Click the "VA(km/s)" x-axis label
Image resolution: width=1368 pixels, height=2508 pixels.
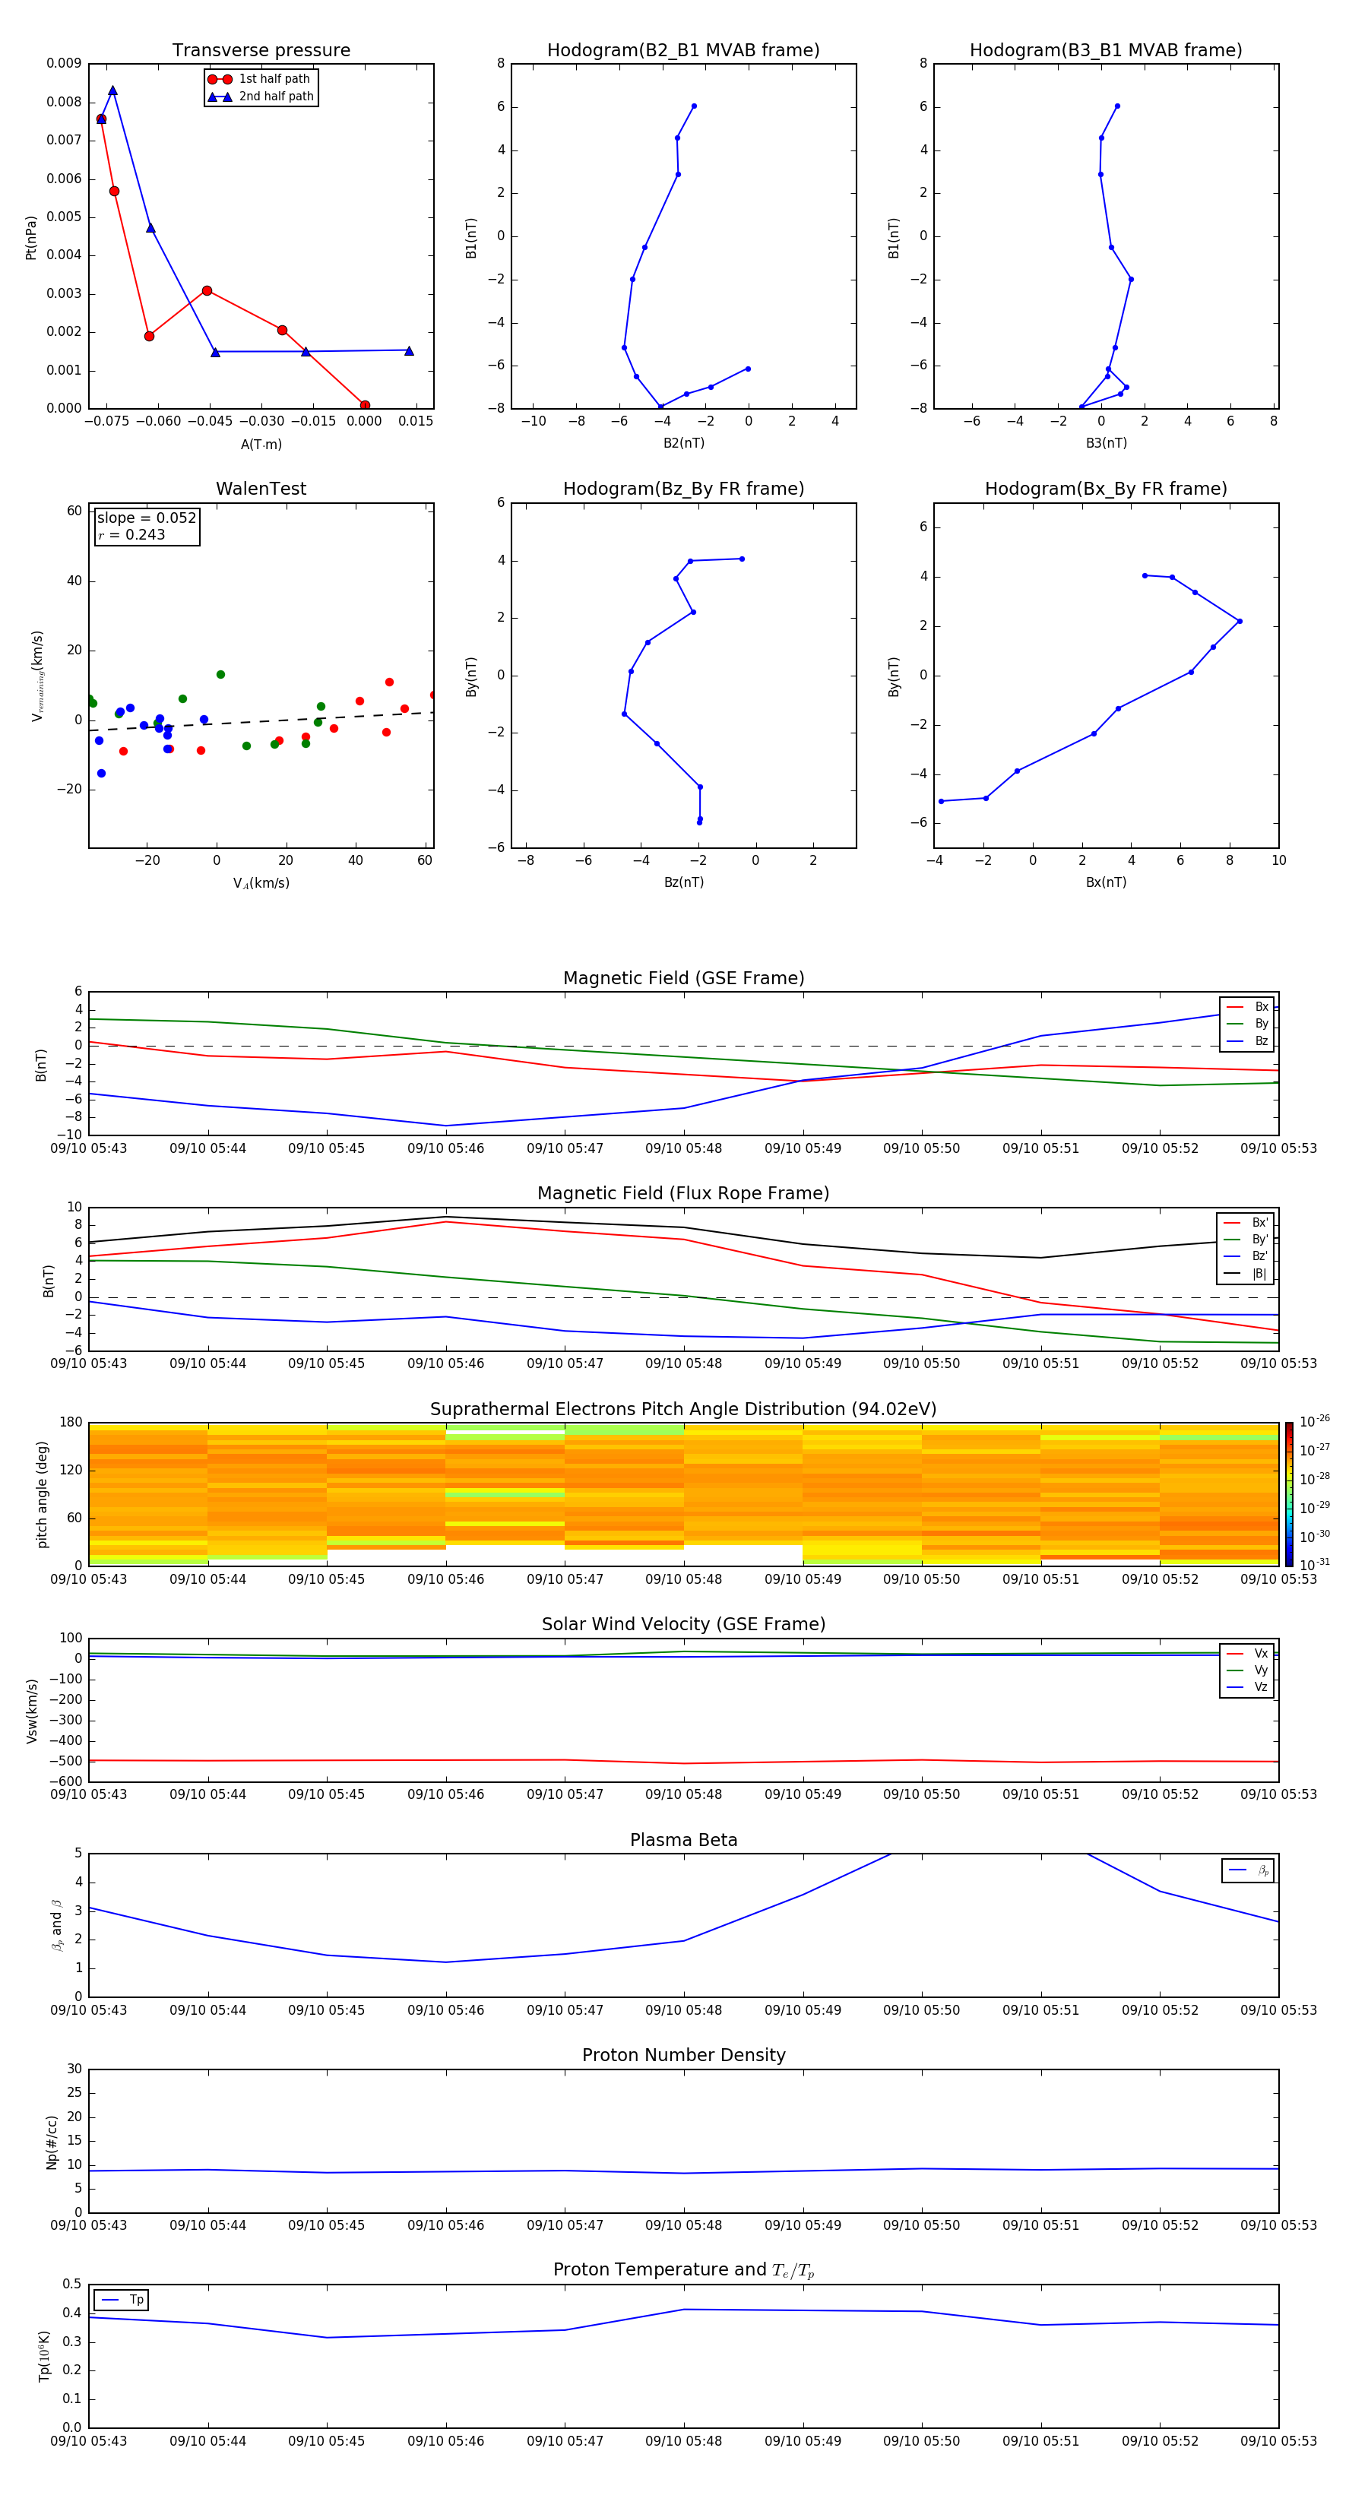[261, 883]
